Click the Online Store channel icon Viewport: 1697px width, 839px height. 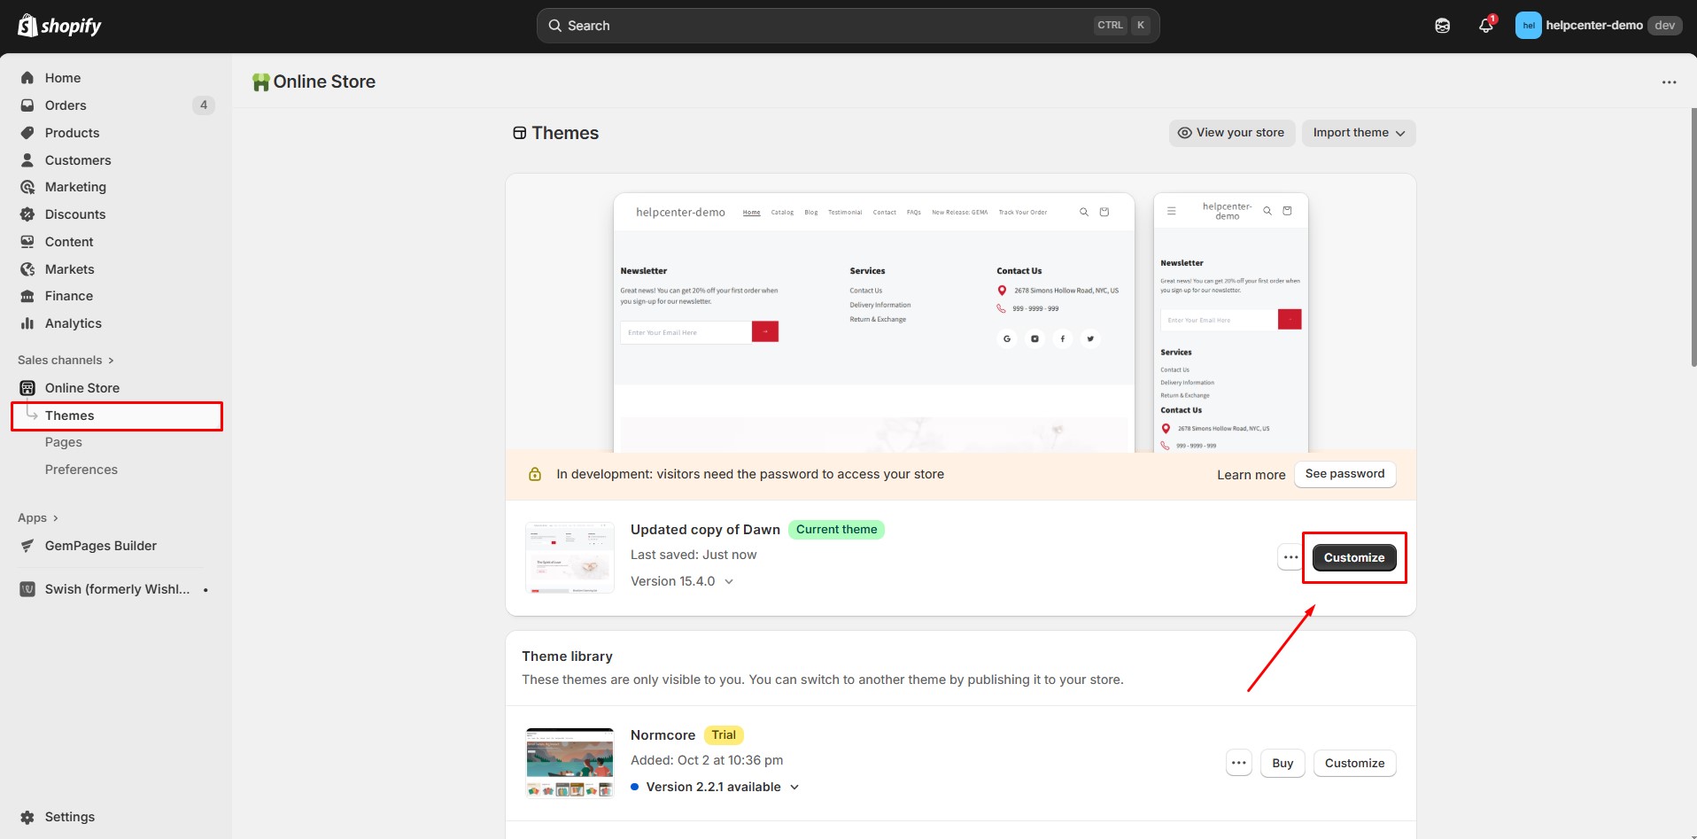[27, 388]
